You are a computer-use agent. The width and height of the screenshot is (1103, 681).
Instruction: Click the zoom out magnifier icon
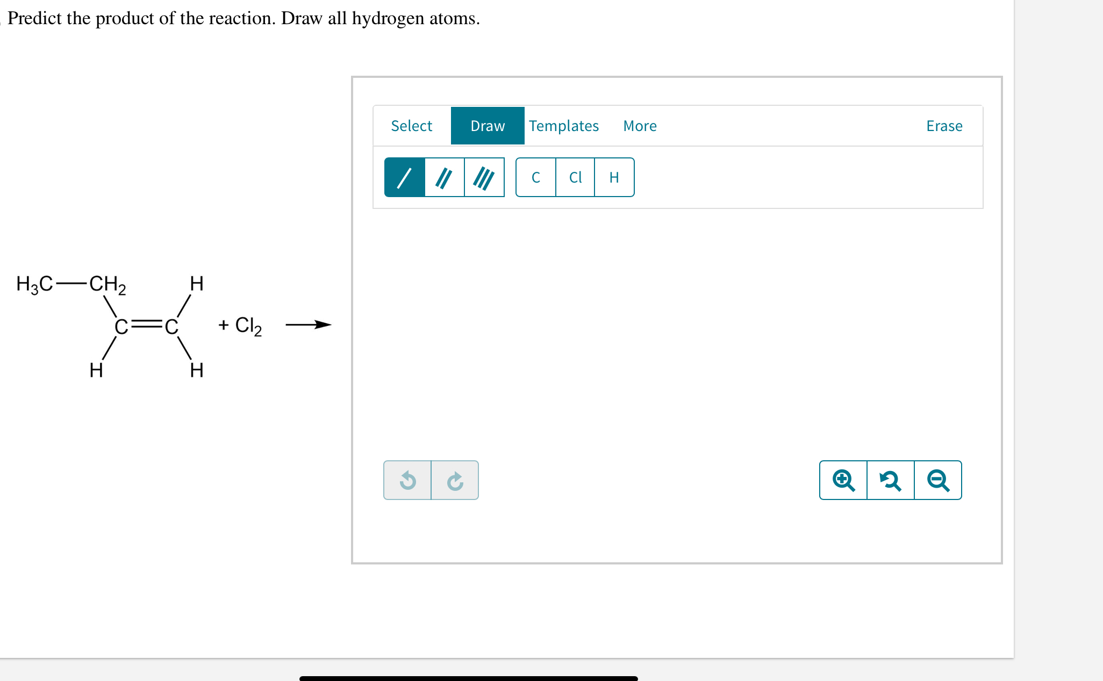[x=937, y=480]
